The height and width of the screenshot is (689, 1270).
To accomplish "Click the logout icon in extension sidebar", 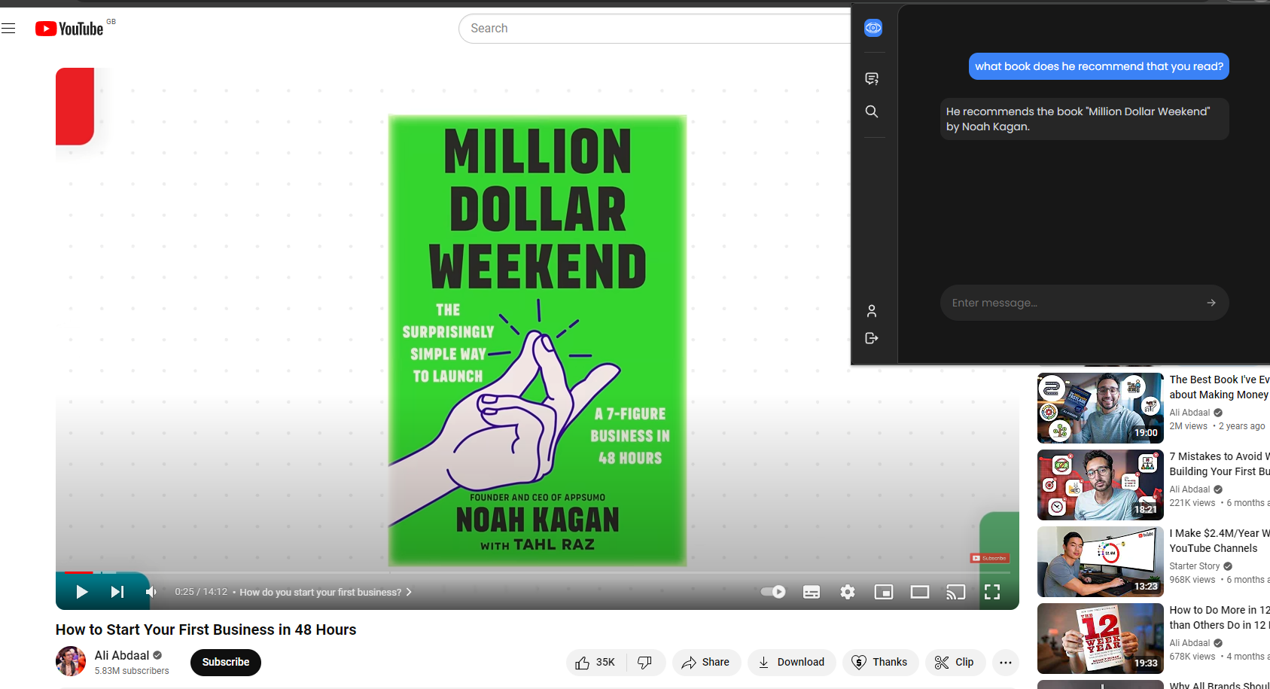I will pyautogui.click(x=872, y=338).
